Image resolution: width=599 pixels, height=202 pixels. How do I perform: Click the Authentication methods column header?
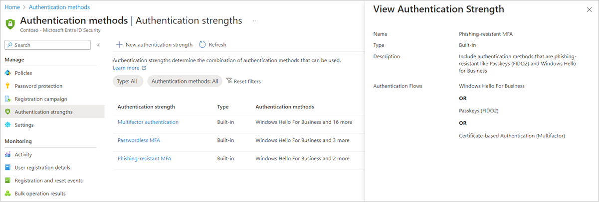pyautogui.click(x=285, y=106)
